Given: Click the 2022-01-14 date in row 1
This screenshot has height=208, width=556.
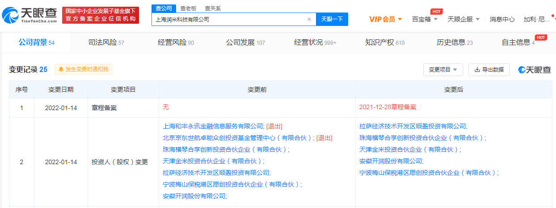Looking at the screenshot, I should (61, 107).
